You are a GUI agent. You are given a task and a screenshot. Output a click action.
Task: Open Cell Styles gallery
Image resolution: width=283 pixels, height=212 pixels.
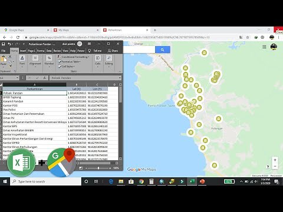click(x=66, y=67)
